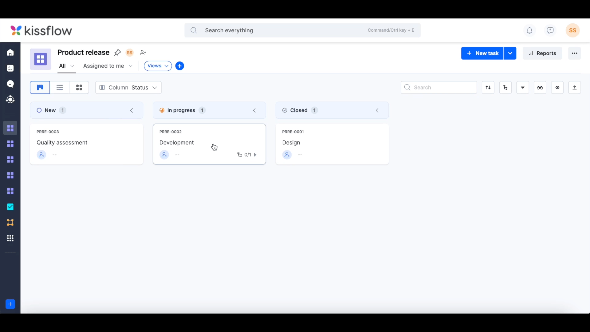Switch to kanban board layout
Image resolution: width=590 pixels, height=332 pixels.
40,88
